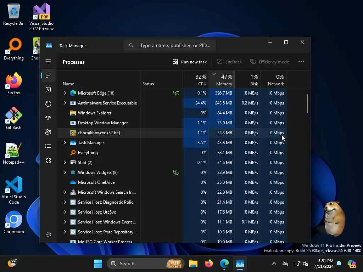Click the Windows Start button on taskbar

click(x=98, y=263)
